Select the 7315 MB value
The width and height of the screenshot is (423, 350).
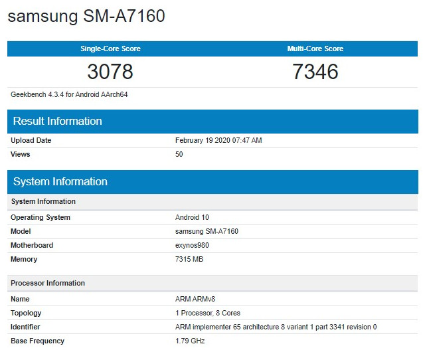coord(189,259)
